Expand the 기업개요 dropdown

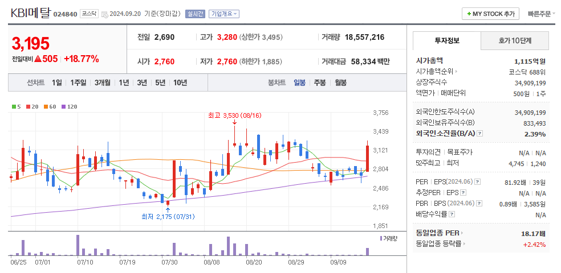click(x=224, y=14)
